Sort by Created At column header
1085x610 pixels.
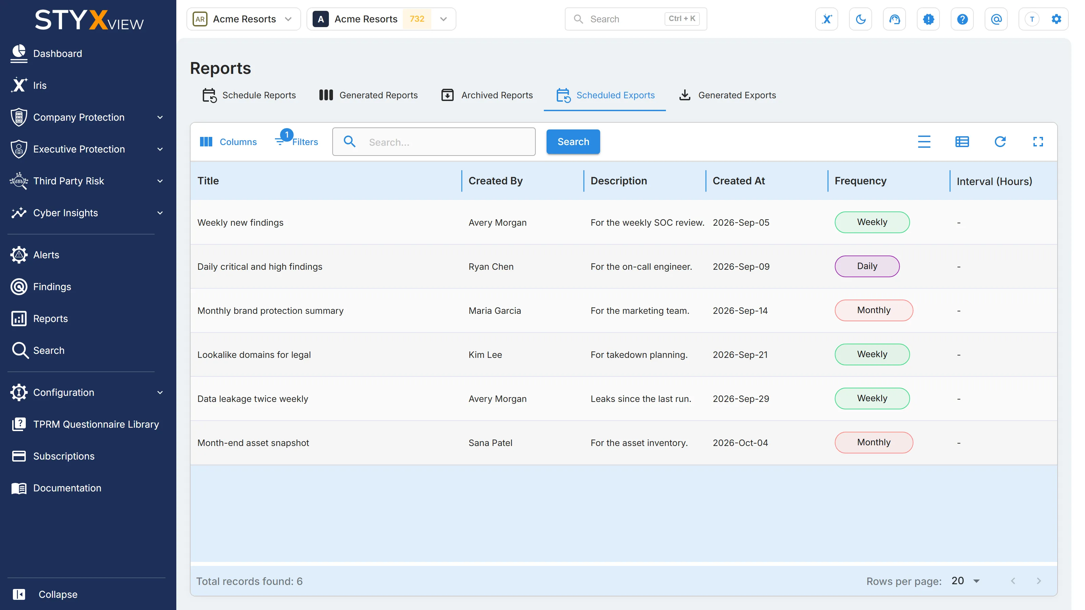(x=738, y=181)
